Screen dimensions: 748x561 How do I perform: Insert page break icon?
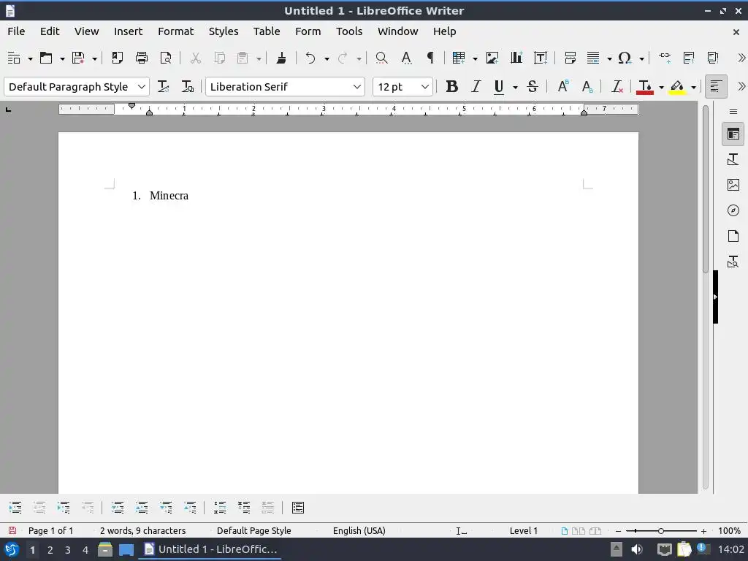tap(570, 58)
